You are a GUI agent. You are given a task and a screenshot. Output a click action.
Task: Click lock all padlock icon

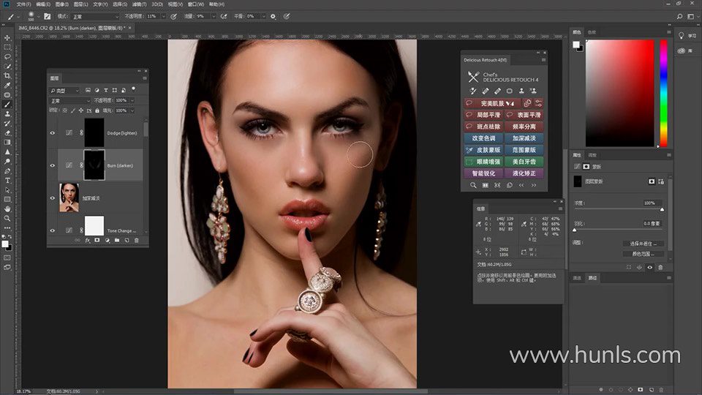pos(97,110)
